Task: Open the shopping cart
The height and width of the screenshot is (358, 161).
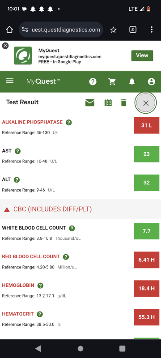Action: [x=112, y=81]
